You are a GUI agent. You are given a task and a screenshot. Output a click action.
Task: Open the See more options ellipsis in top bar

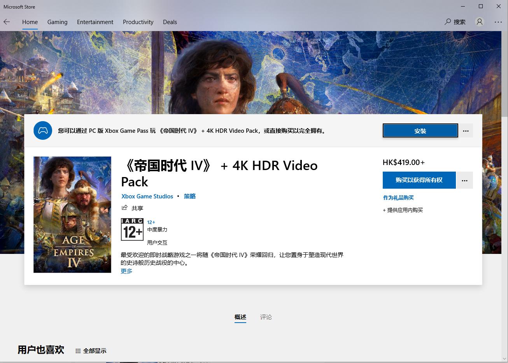[498, 22]
